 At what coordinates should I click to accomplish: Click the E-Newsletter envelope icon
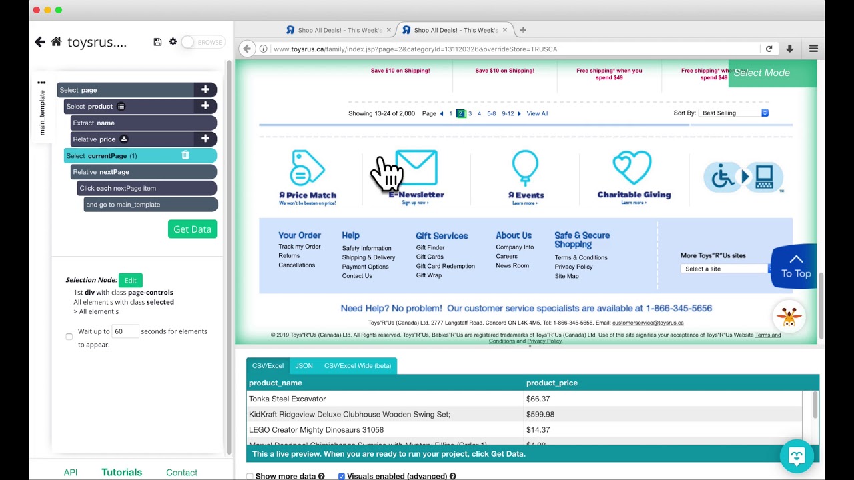[x=416, y=167]
